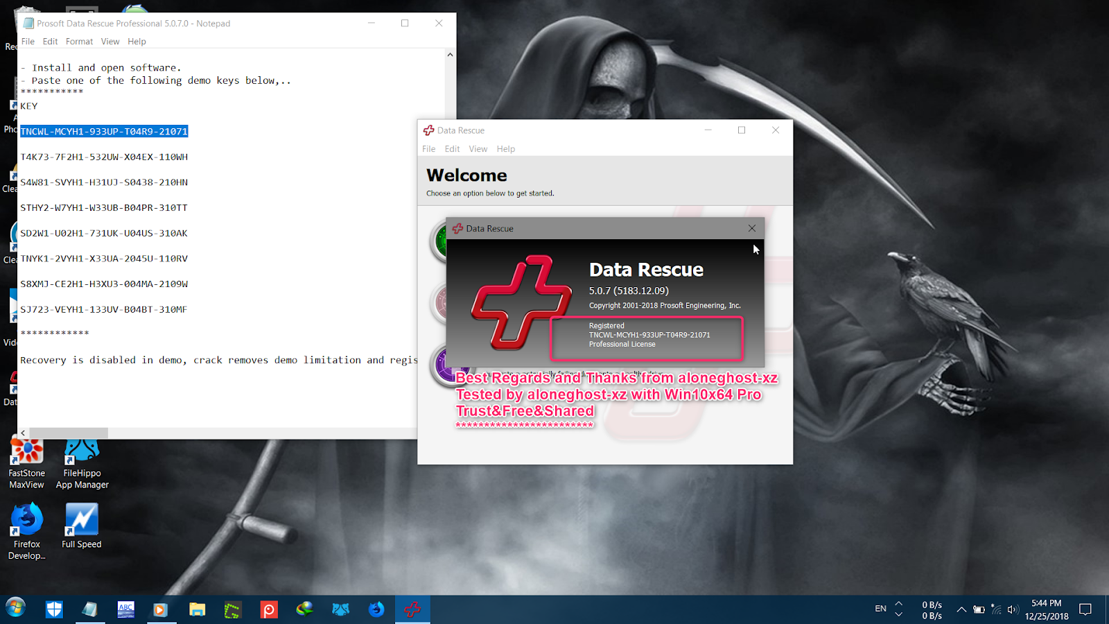
Task: Click Notepad's scroll-left arrow
Action: pyautogui.click(x=23, y=433)
